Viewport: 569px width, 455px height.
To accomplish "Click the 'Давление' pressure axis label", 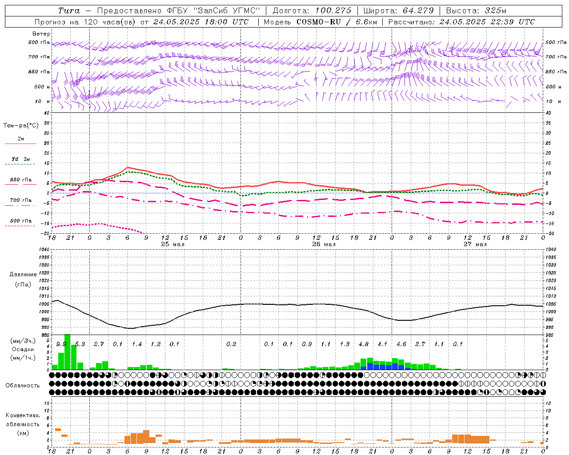I will [x=23, y=275].
